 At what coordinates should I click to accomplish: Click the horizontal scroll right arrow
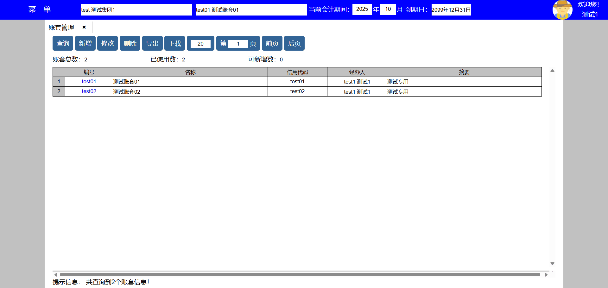546,275
